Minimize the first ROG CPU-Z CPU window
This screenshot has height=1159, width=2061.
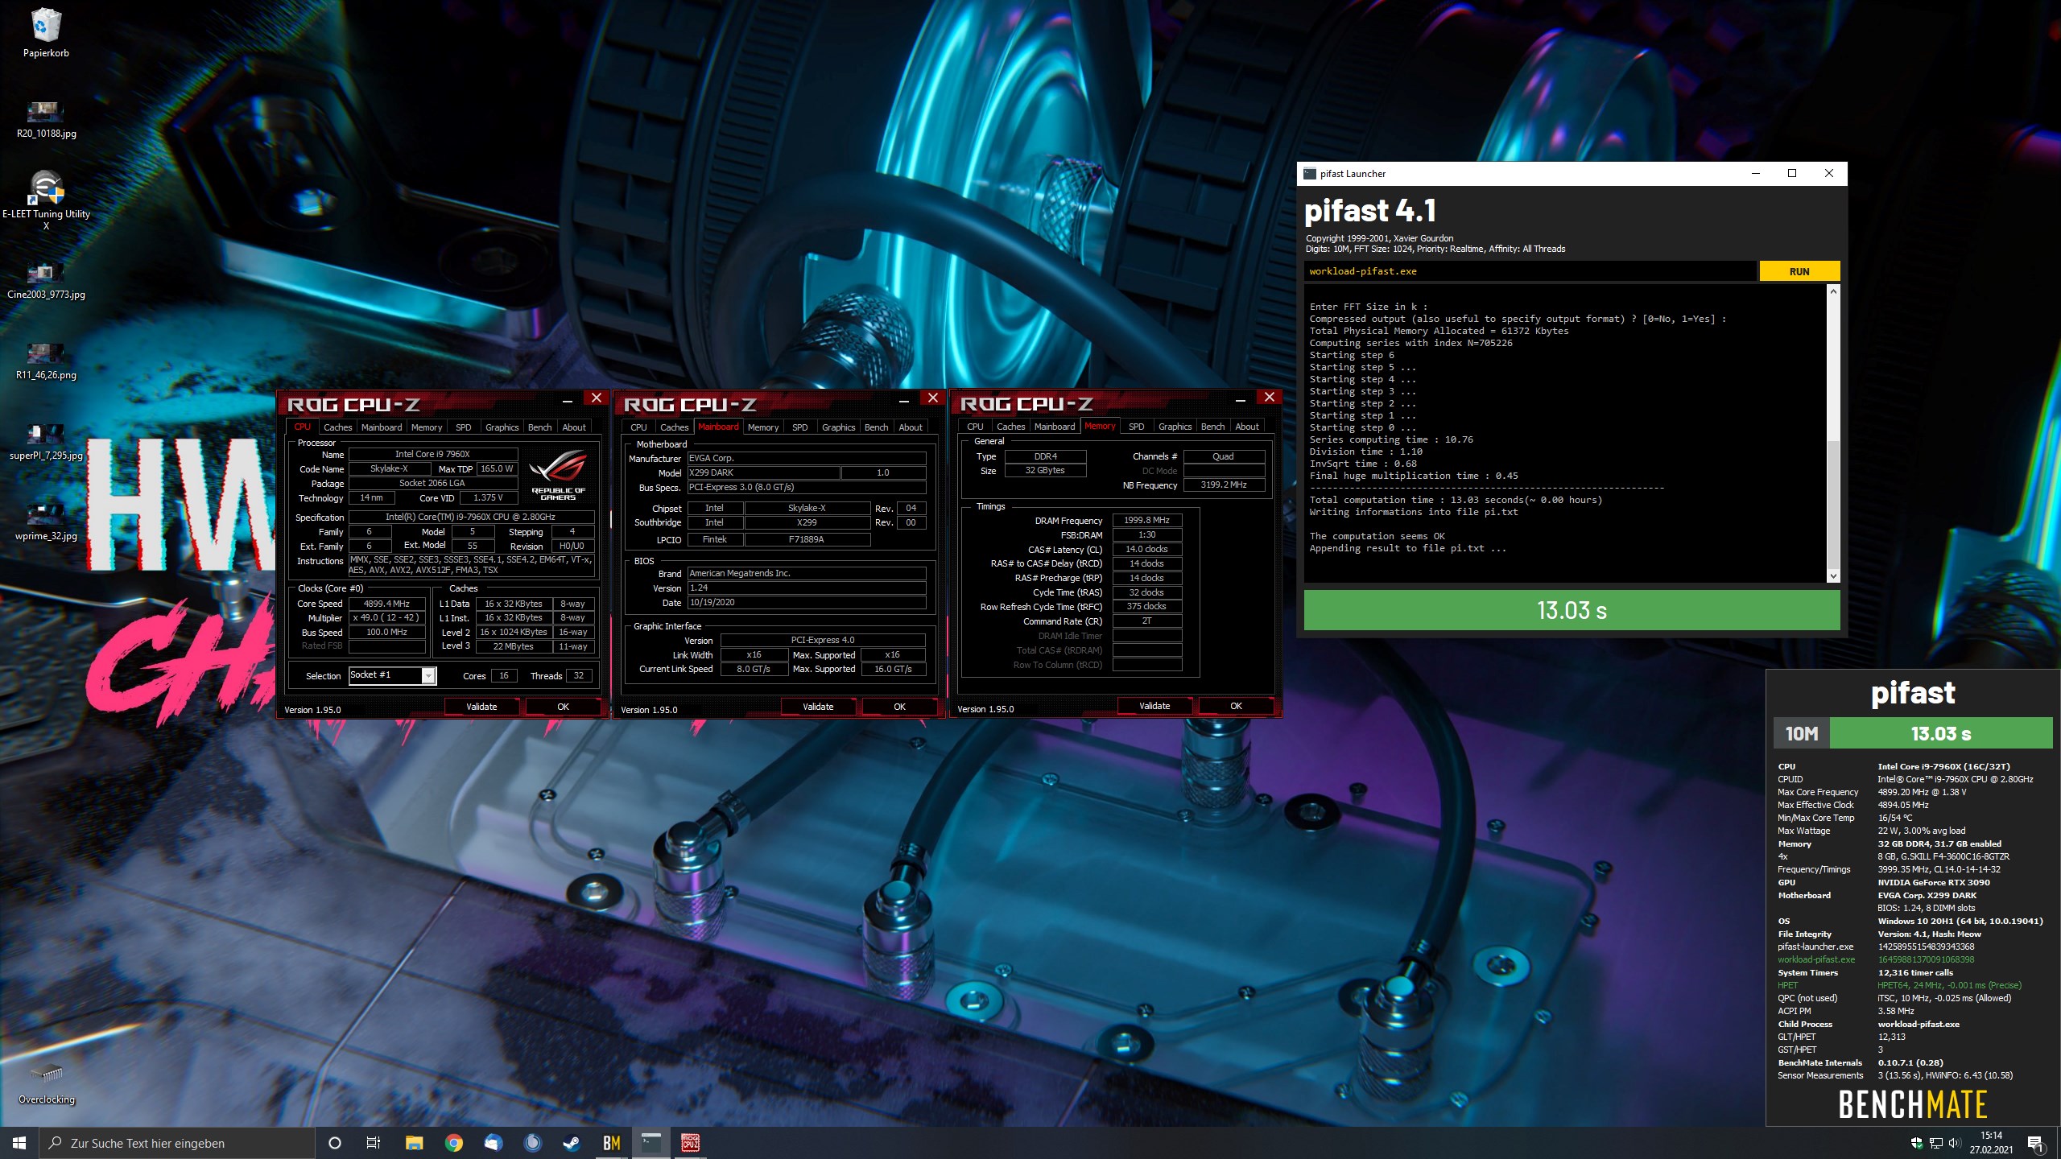point(568,398)
